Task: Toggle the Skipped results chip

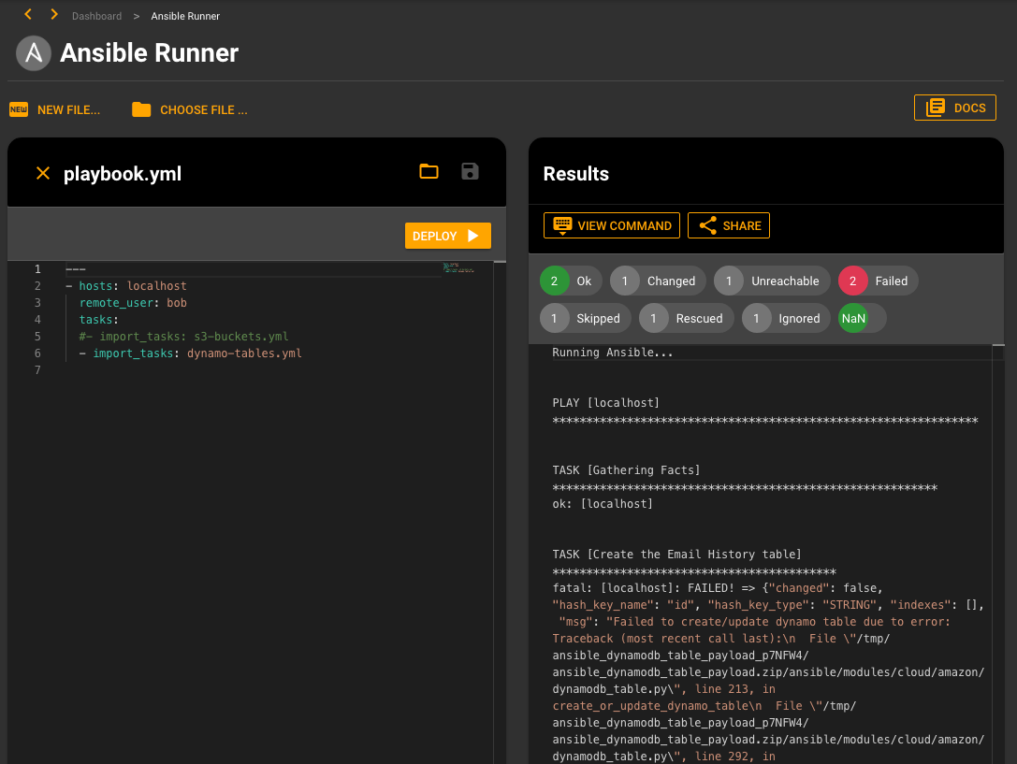Action: click(x=585, y=318)
